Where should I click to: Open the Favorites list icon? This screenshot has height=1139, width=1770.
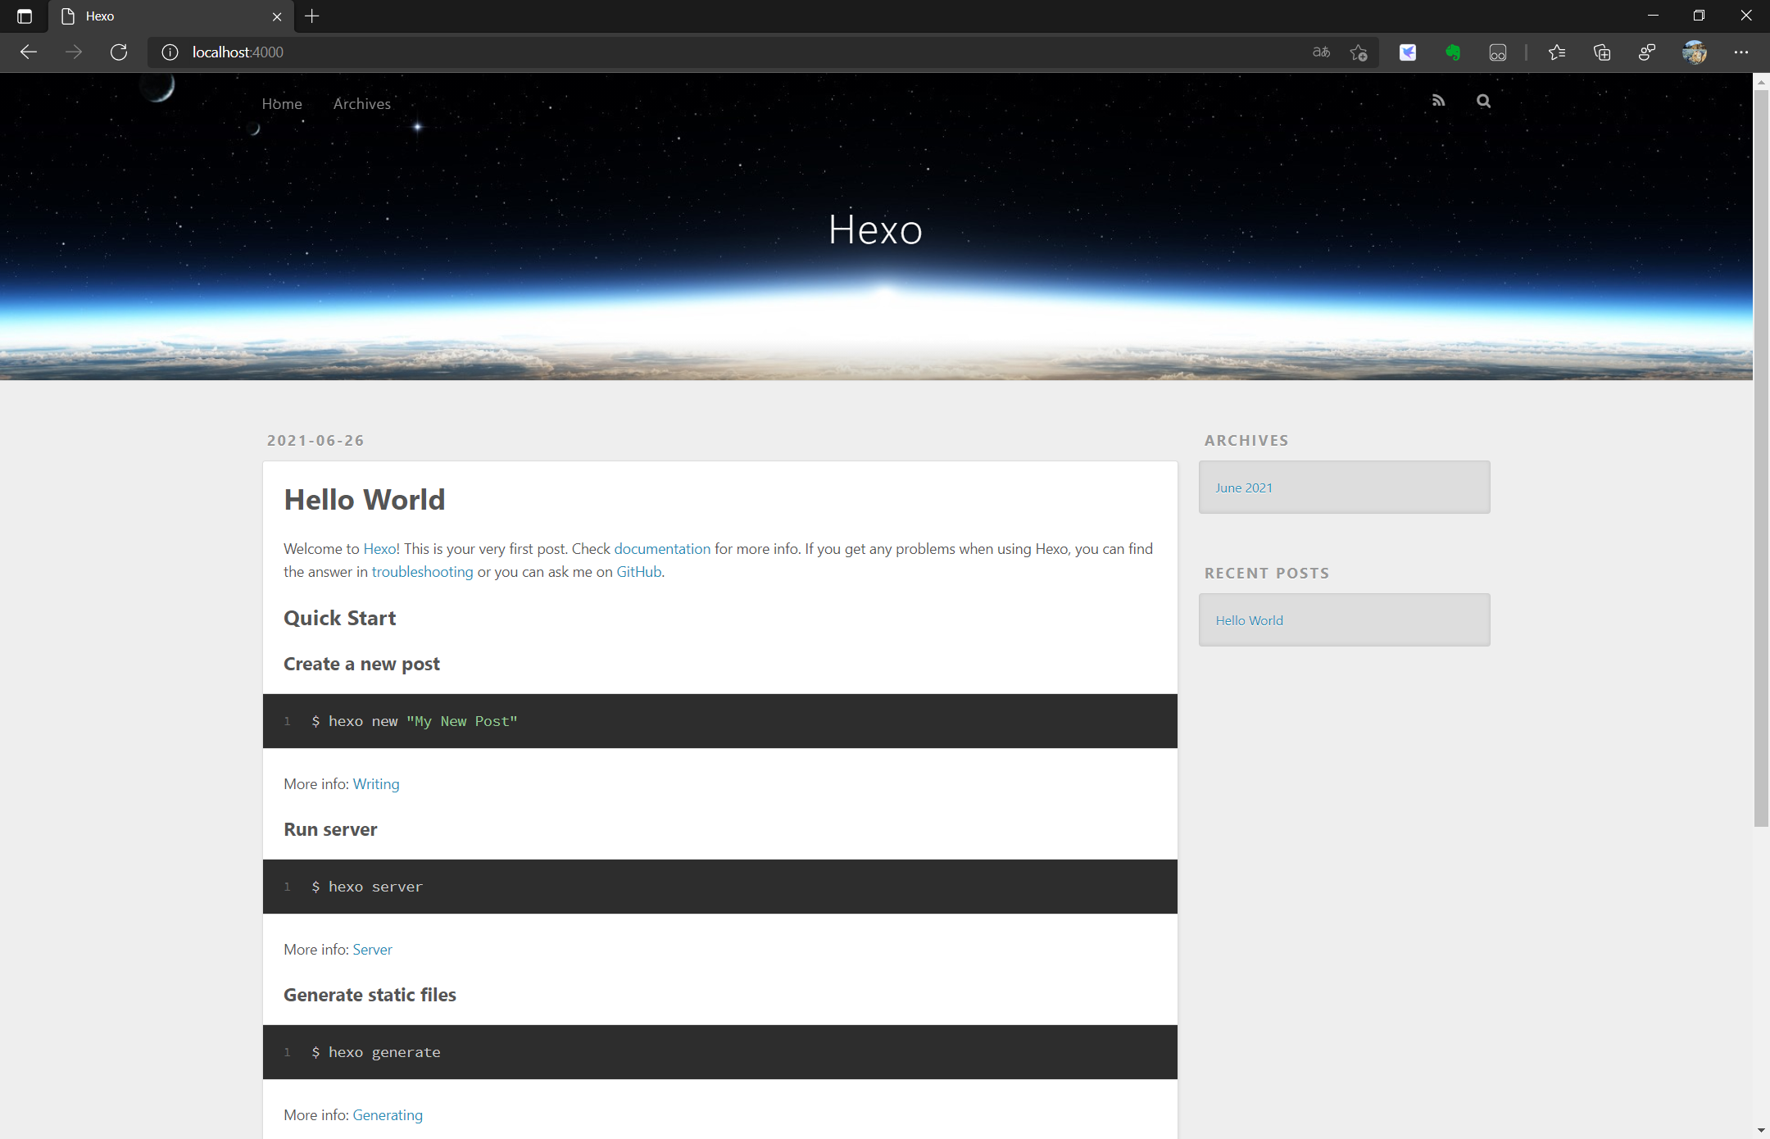click(1557, 52)
